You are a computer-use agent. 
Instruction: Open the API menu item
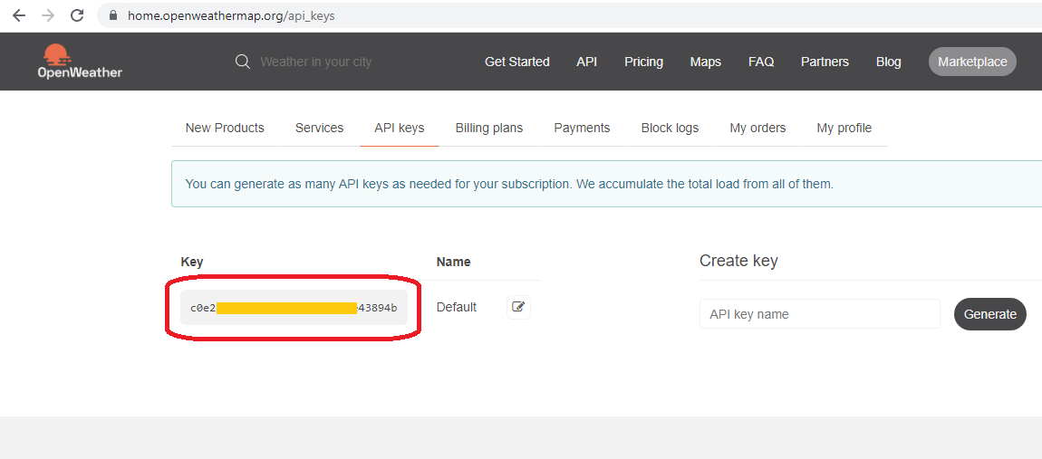click(587, 62)
